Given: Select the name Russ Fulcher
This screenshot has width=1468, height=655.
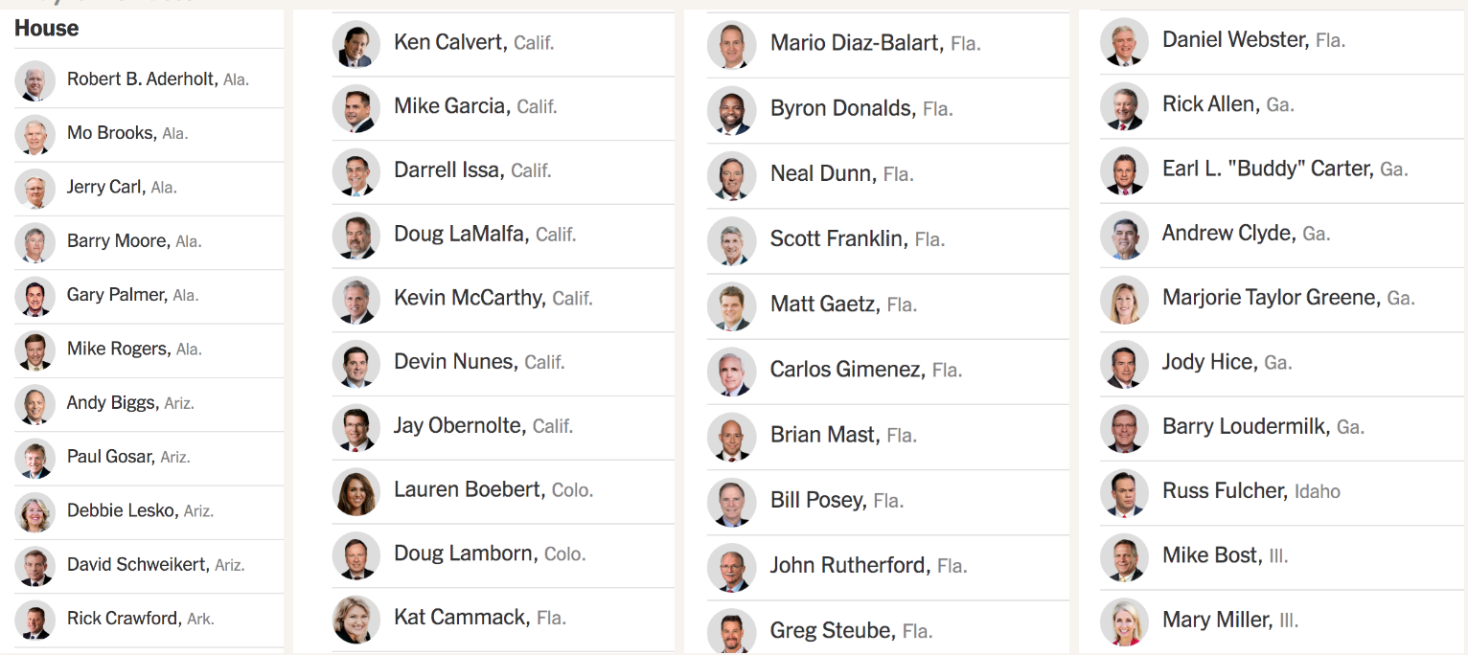Looking at the screenshot, I should (x=1224, y=491).
